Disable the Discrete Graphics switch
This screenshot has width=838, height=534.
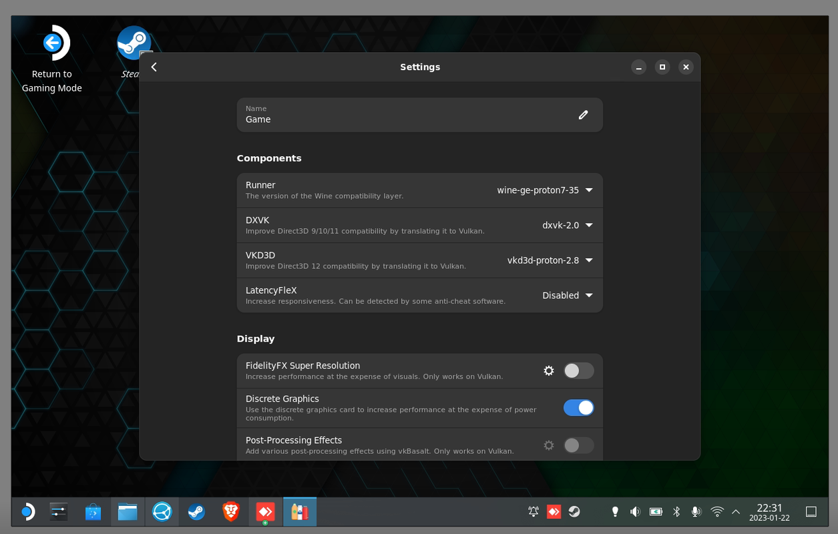tap(578, 408)
